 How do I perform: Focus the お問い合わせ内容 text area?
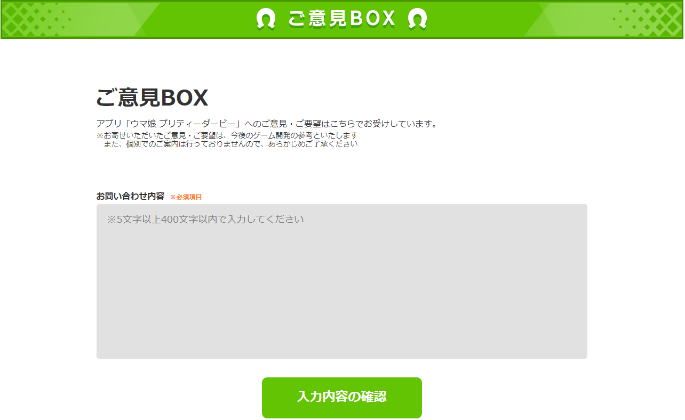click(341, 281)
